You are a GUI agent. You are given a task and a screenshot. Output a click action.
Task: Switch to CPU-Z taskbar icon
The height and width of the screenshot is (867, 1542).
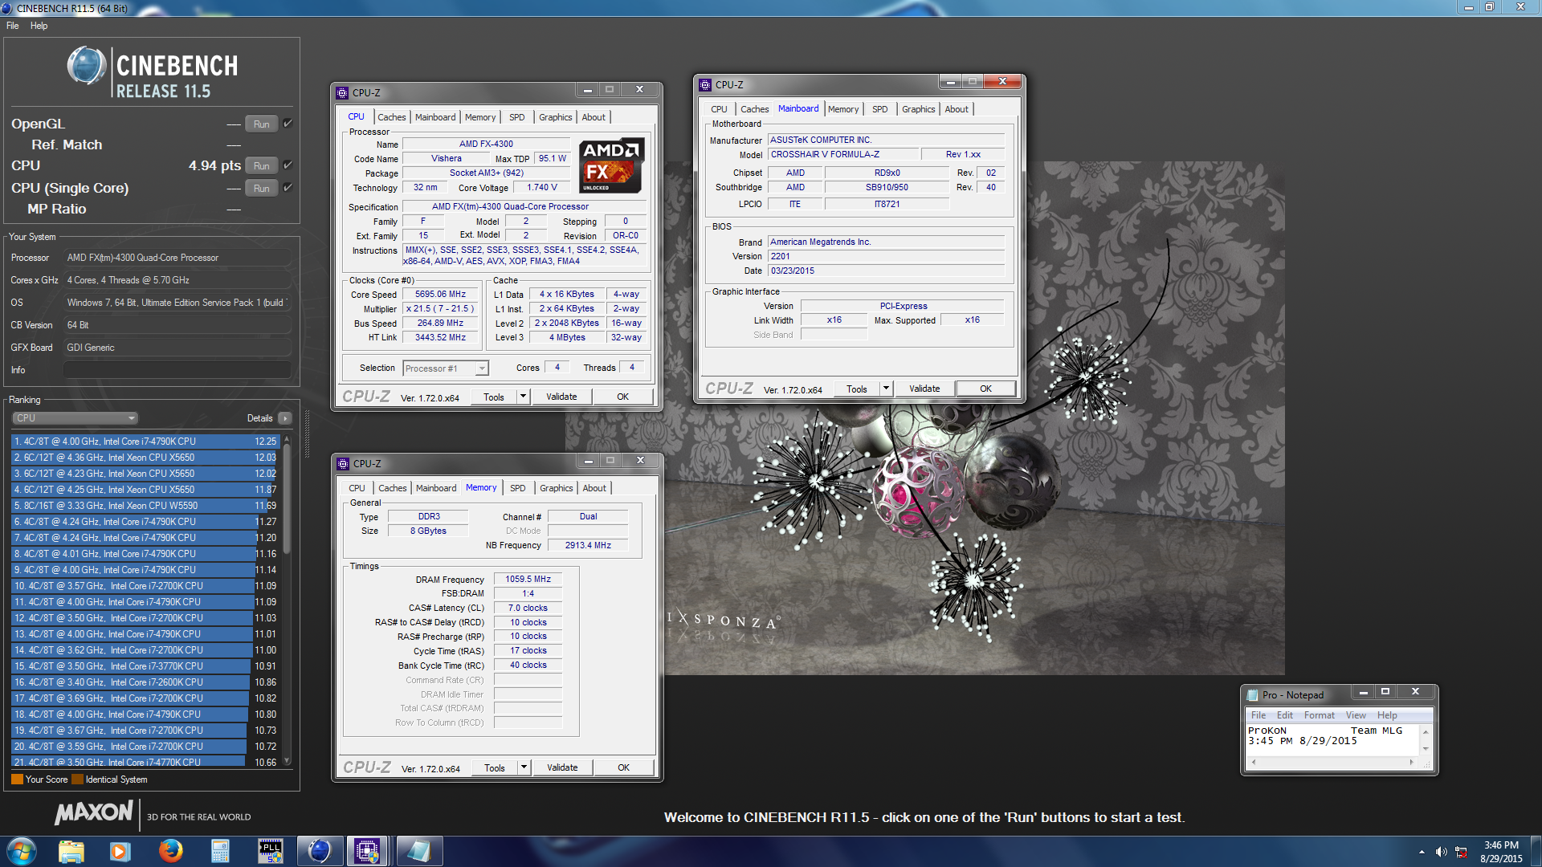368,851
